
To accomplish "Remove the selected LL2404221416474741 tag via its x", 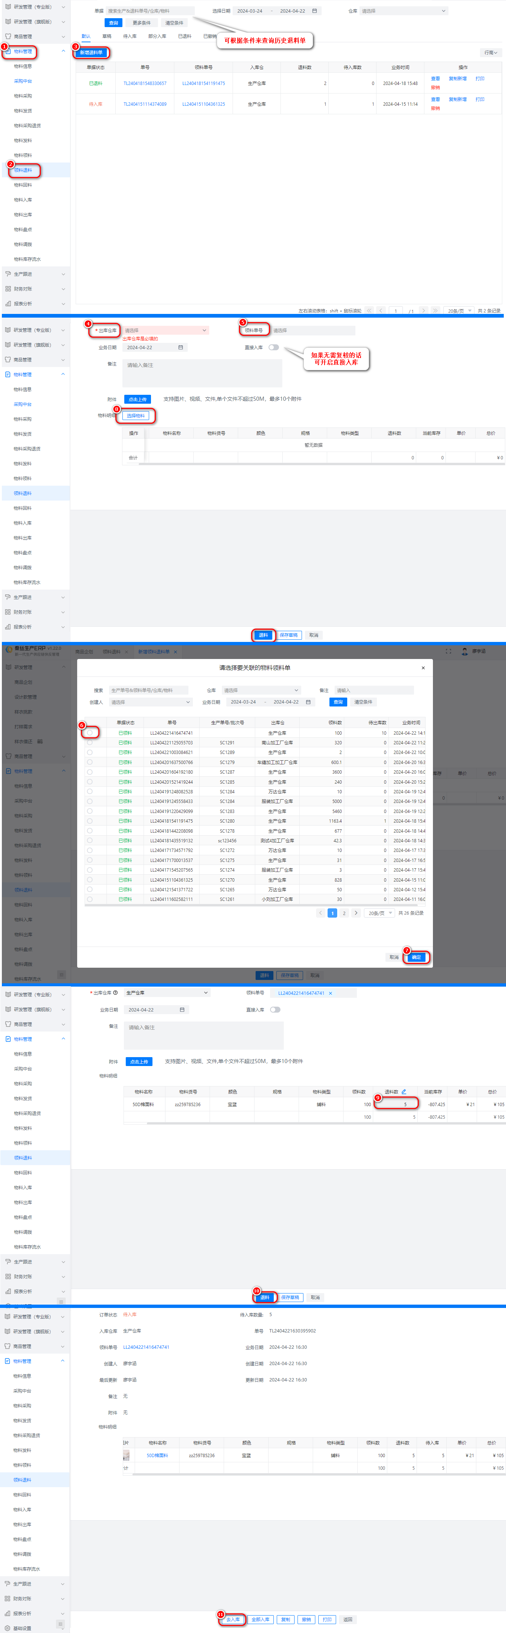I will pyautogui.click(x=331, y=993).
